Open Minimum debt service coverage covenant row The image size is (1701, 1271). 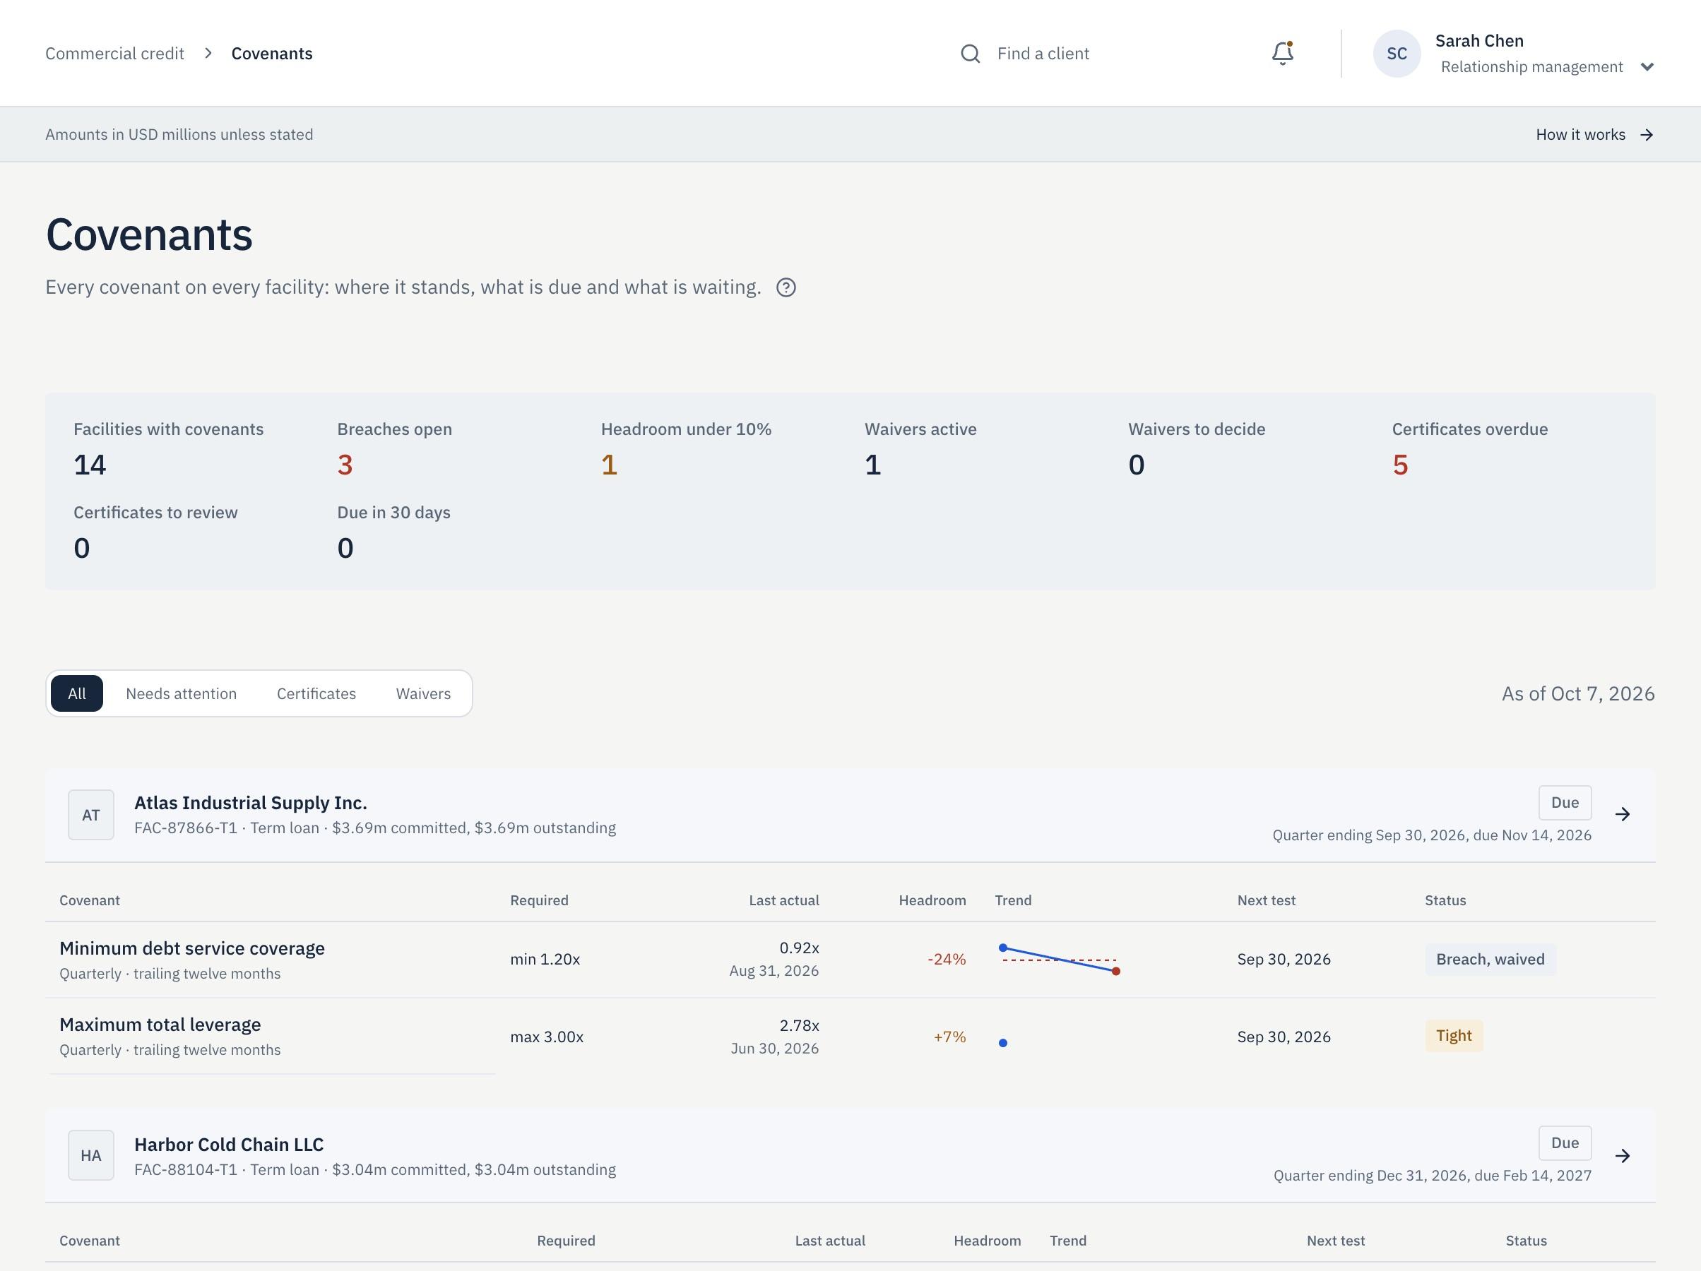click(850, 960)
